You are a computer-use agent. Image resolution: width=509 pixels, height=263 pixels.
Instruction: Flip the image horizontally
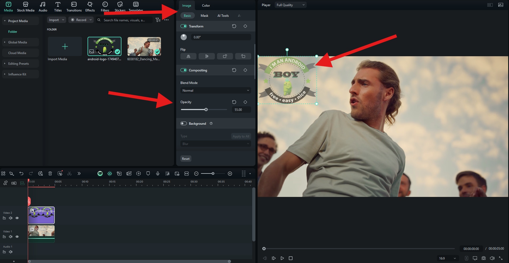[188, 56]
